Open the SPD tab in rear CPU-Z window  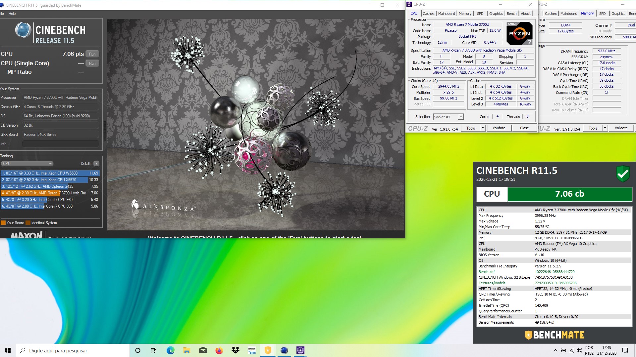603,14
